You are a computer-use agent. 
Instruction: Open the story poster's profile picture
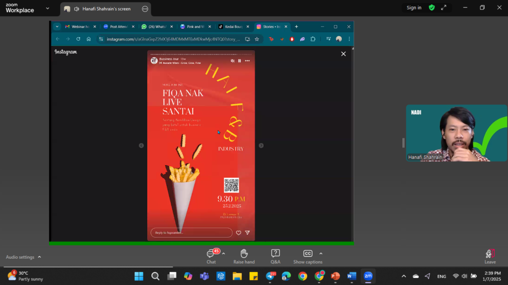click(x=154, y=61)
